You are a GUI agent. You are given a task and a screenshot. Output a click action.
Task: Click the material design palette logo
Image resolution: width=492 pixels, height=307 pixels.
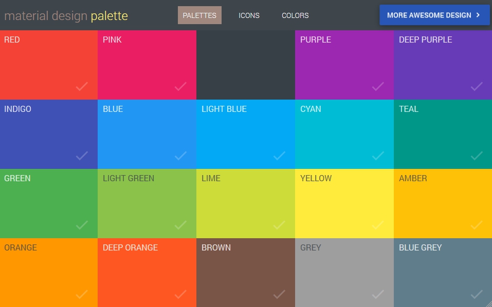tap(66, 16)
